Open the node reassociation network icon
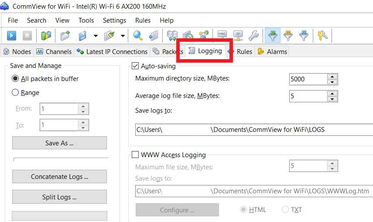This screenshot has width=373, height=222. point(204,35)
